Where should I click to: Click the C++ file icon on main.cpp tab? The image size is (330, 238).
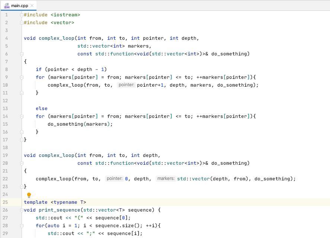(x=7, y=6)
